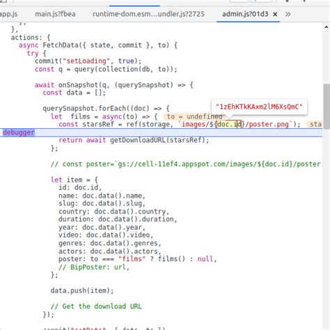Click the "return await getDownloadURL(starsRef);" line
Screen dimensions: 330x330
[x=134, y=140]
